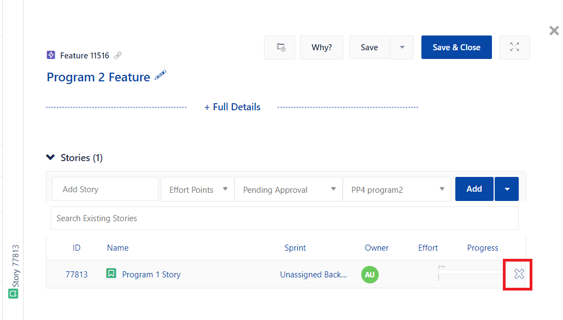Screen dimensions: 563x320
Task: Close the feature panel with the X
Action: coord(554,31)
